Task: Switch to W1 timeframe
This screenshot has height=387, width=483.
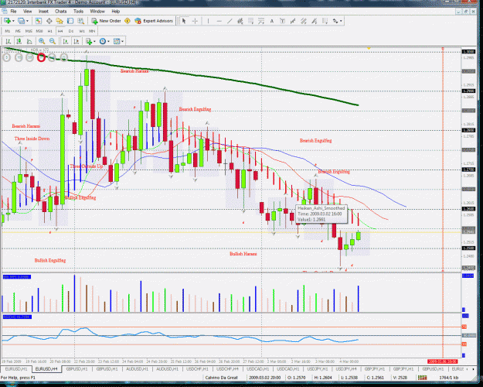Action: click(82, 31)
